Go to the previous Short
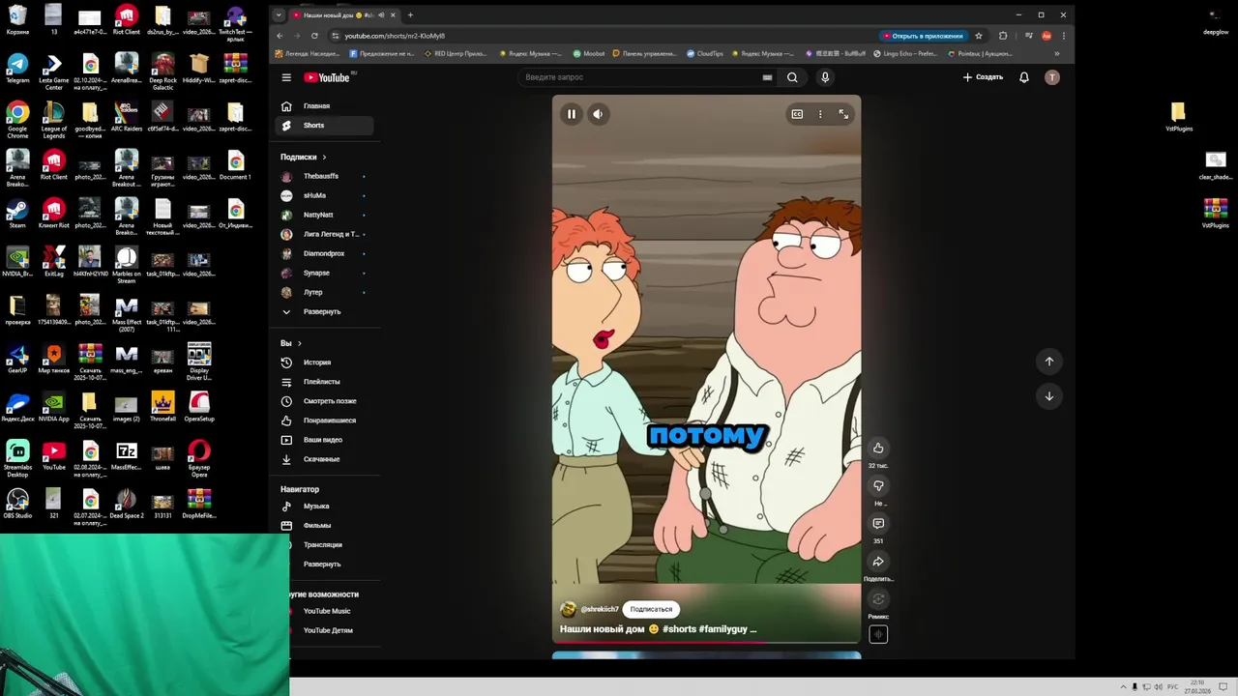The image size is (1238, 696). [1048, 361]
